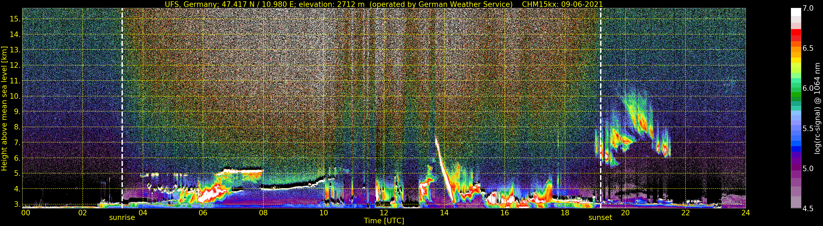The width and height of the screenshot is (823, 226).
Task: Click the height axis tick label '4.'
Action: coord(17,189)
